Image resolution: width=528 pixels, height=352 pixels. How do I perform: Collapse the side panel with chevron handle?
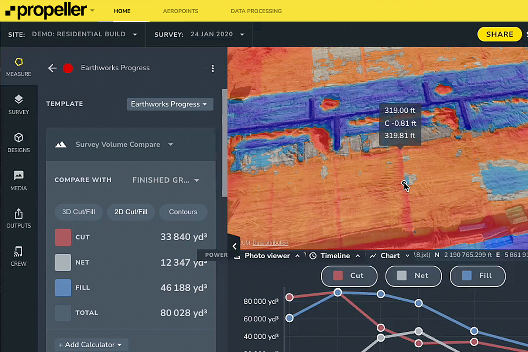[235, 246]
